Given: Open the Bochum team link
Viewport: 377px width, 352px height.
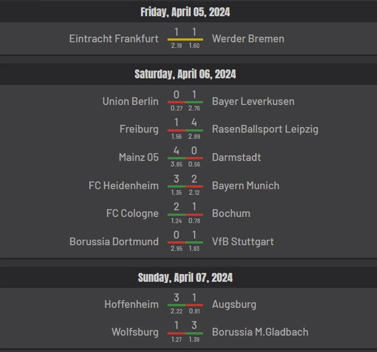Looking at the screenshot, I should 231,214.
